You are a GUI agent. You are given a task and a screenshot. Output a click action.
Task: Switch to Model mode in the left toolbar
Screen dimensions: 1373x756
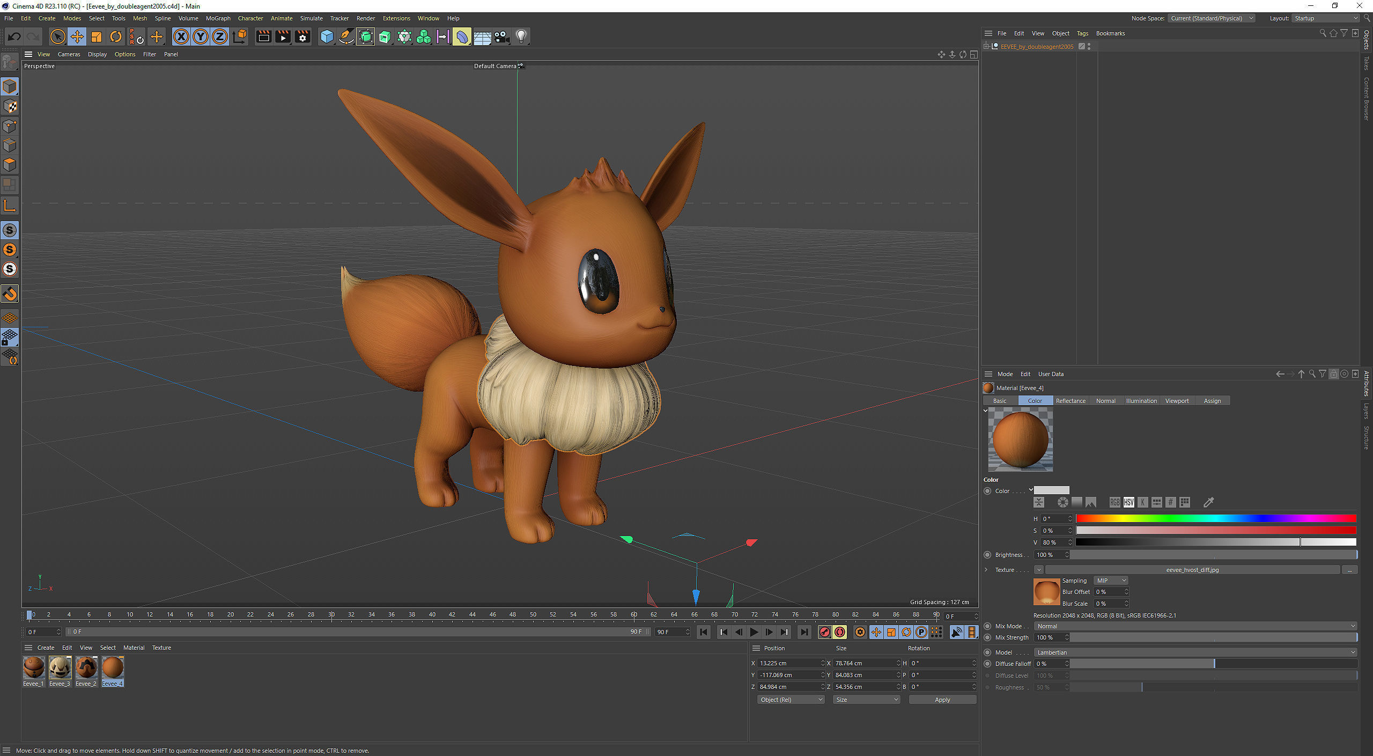(x=10, y=86)
